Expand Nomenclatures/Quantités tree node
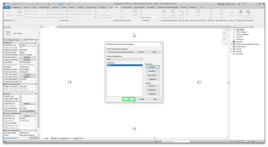This screenshot has width=268, height=147. [231, 44]
